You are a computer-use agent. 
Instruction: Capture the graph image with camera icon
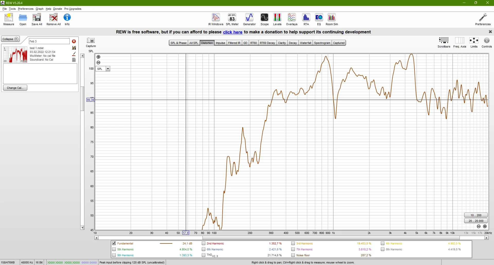point(91,40)
